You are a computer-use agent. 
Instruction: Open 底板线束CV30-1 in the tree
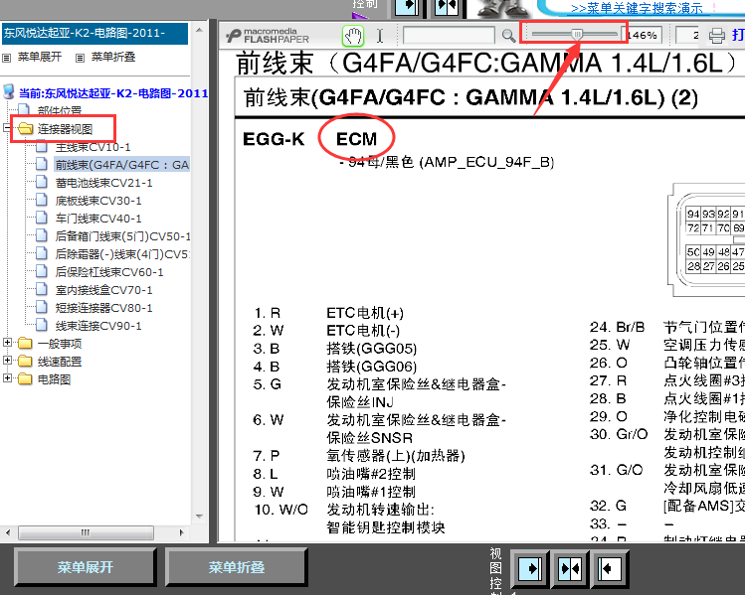coord(98,201)
